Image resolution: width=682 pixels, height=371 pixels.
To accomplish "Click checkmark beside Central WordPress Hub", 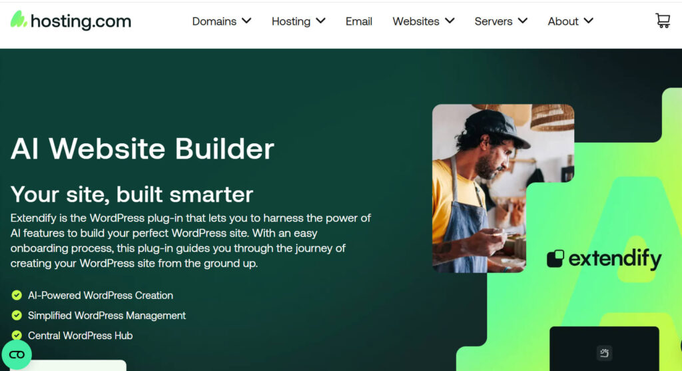I will coord(17,335).
